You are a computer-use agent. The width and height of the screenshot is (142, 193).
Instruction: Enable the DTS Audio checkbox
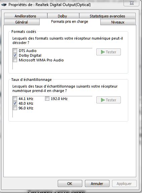pos(15,51)
